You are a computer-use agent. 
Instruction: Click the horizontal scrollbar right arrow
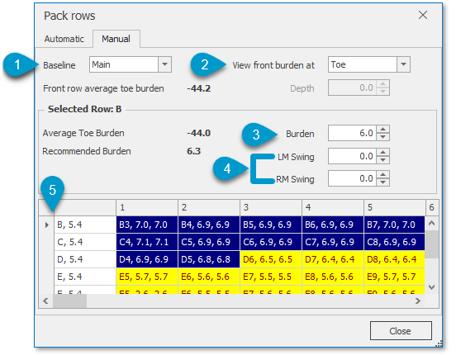coord(418,301)
